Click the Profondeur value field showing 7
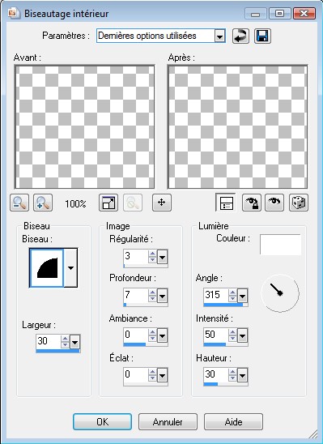Viewport: 323px width, 444px height. point(136,296)
